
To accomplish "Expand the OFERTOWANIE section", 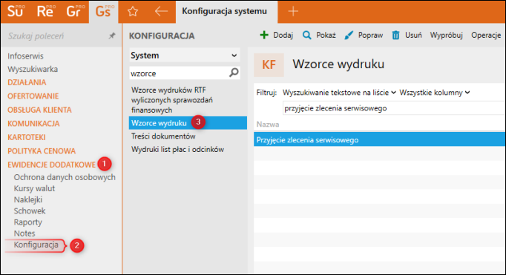I will click(x=33, y=96).
